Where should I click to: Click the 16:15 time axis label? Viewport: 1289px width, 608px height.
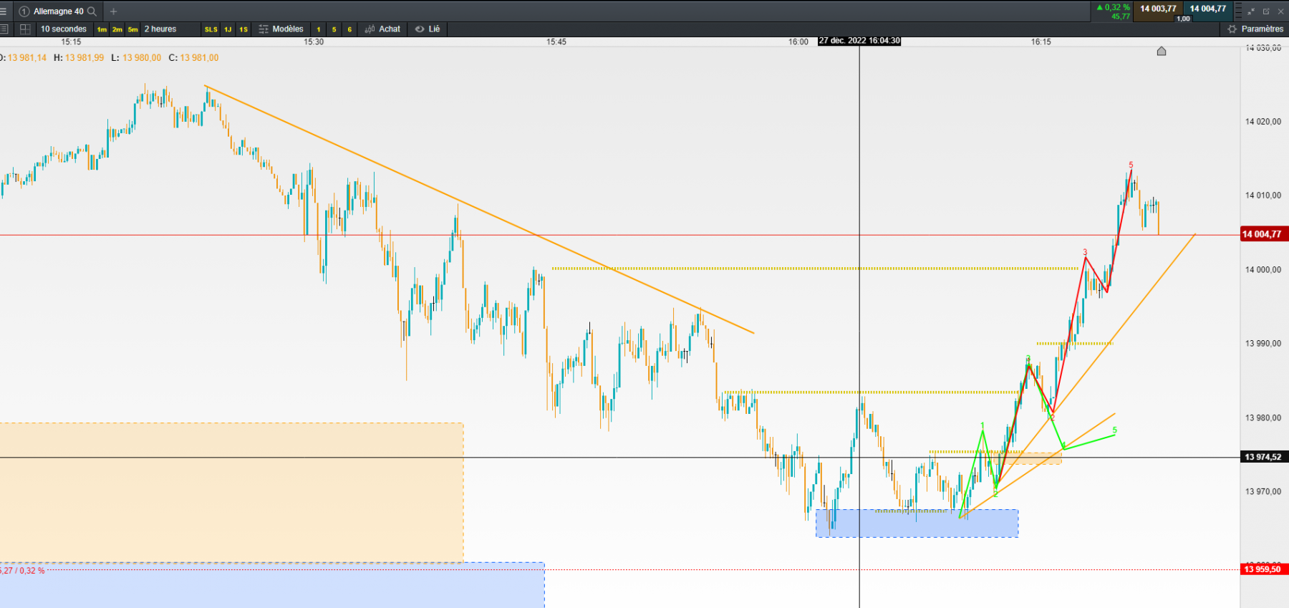click(1041, 42)
